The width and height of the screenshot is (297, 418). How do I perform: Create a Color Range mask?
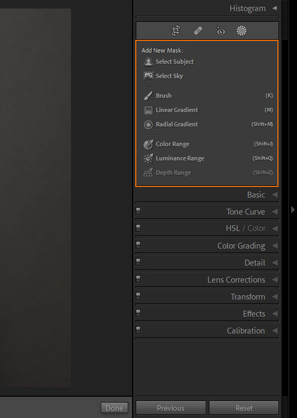pos(208,144)
